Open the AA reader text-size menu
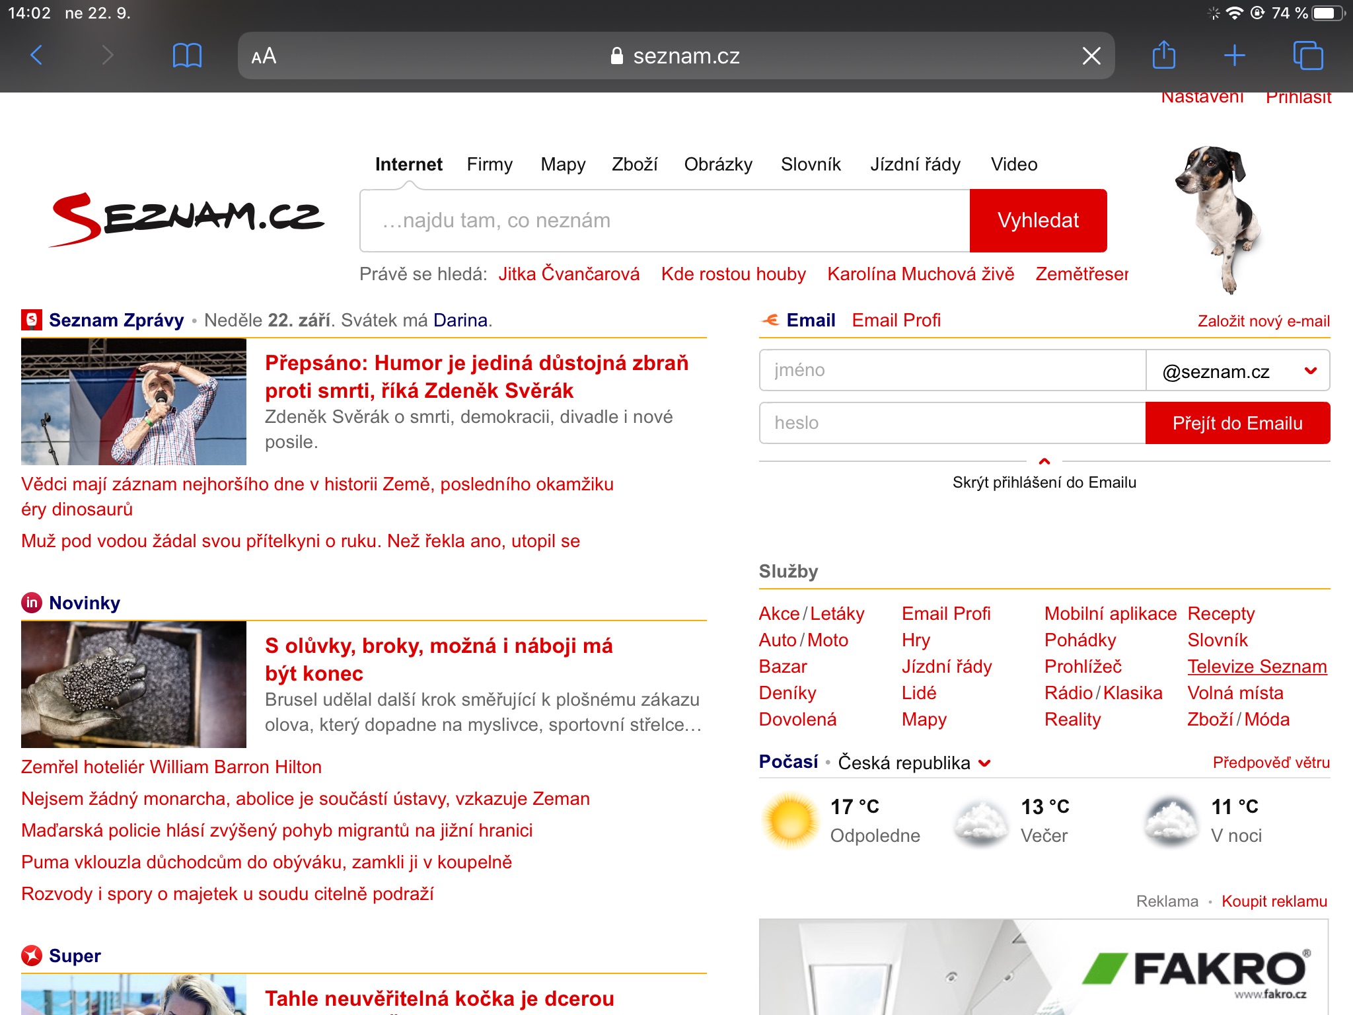 [264, 56]
